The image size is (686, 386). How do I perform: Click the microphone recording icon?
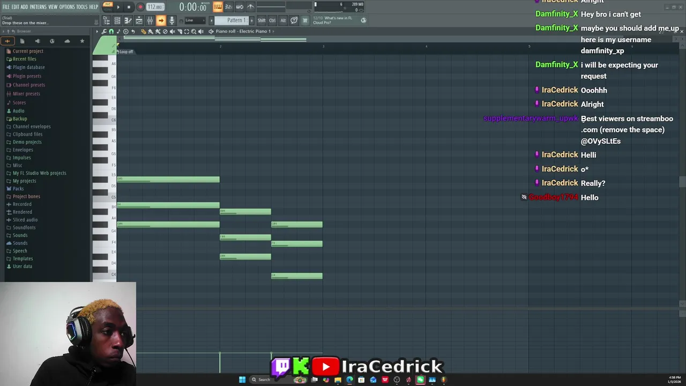[x=172, y=20]
